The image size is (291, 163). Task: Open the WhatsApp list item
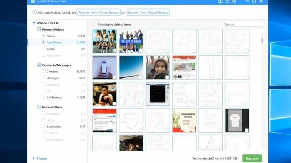click(x=58, y=84)
